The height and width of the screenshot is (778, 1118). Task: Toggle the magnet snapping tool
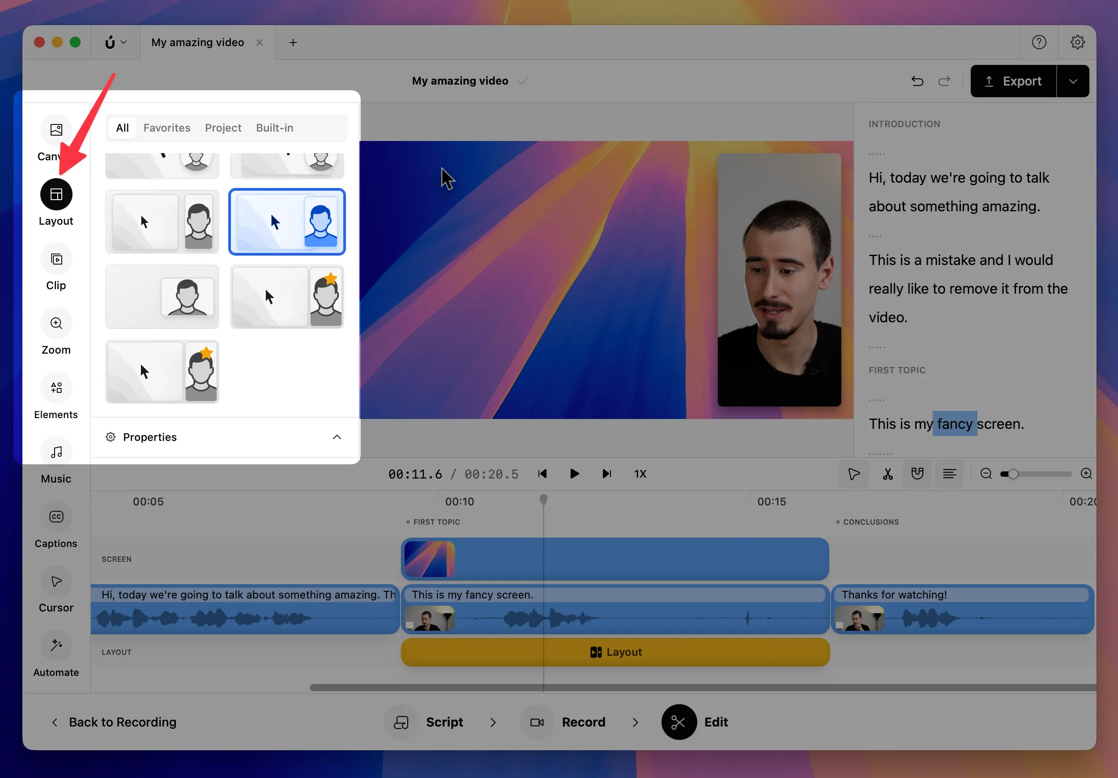[917, 474]
